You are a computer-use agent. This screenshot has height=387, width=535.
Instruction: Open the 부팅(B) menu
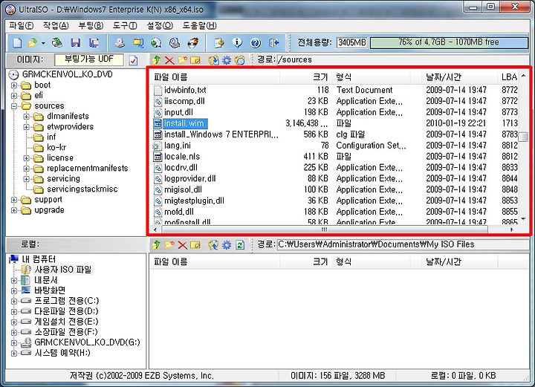click(x=91, y=25)
